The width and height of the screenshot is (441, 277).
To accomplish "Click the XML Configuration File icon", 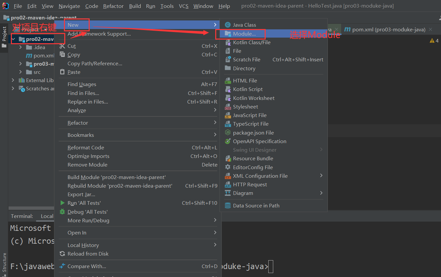I will [x=227, y=176].
